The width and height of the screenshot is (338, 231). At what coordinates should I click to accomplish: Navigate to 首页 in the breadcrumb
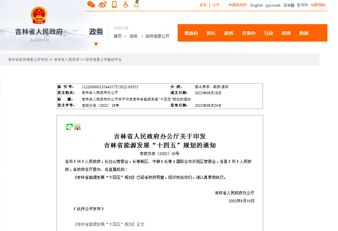coord(118,36)
